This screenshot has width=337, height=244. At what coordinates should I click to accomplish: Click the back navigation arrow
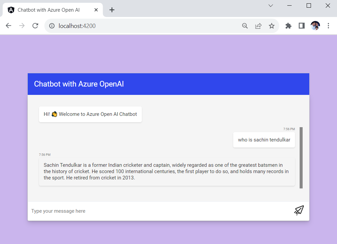(8, 26)
